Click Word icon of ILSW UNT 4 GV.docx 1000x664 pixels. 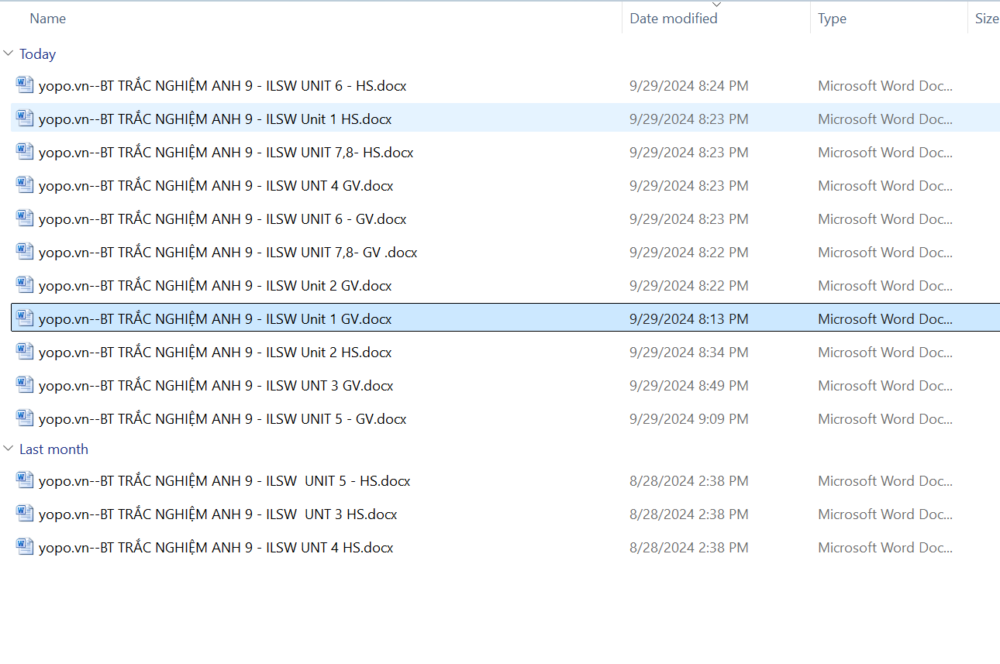(x=25, y=185)
